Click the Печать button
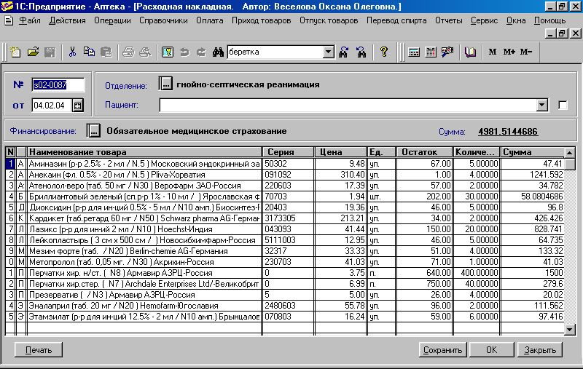Image resolution: width=583 pixels, height=369 pixels. 39,349
